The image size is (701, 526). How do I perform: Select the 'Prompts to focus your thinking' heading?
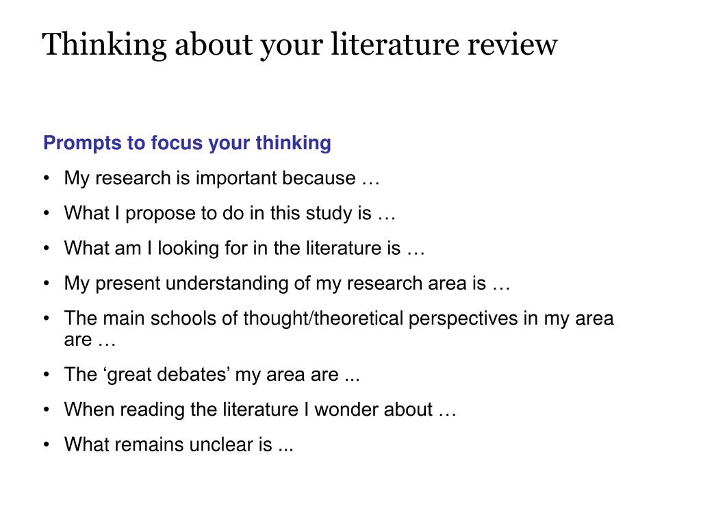(188, 143)
